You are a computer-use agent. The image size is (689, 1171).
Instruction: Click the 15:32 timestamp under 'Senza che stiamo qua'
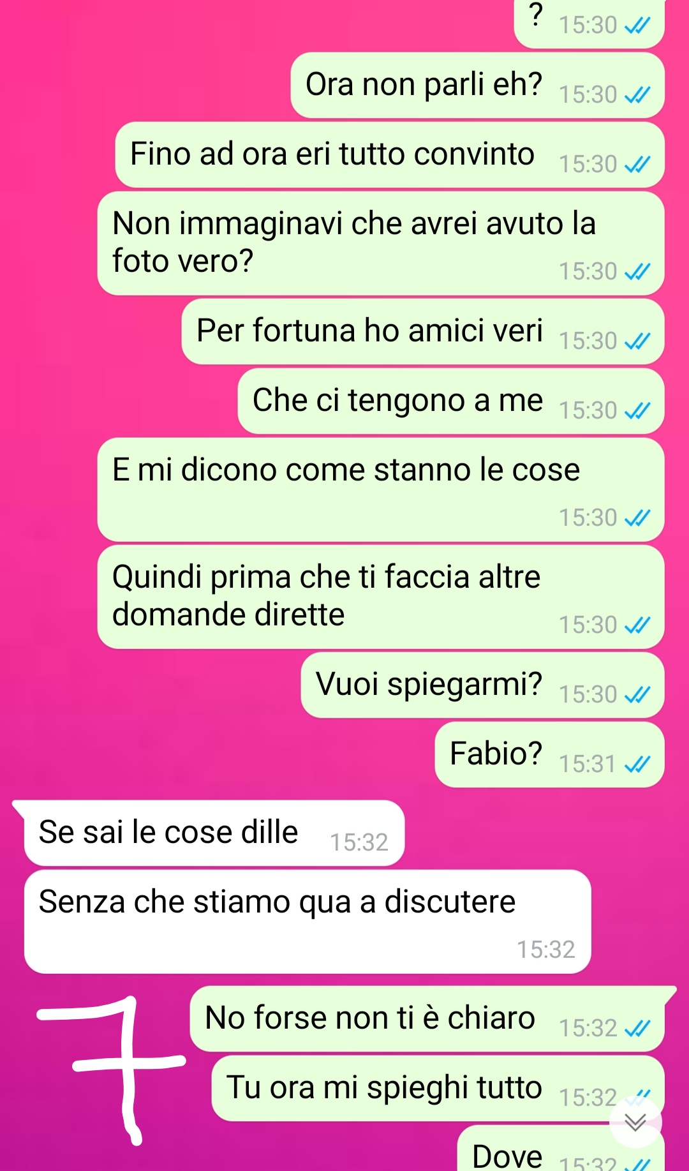coord(546,950)
